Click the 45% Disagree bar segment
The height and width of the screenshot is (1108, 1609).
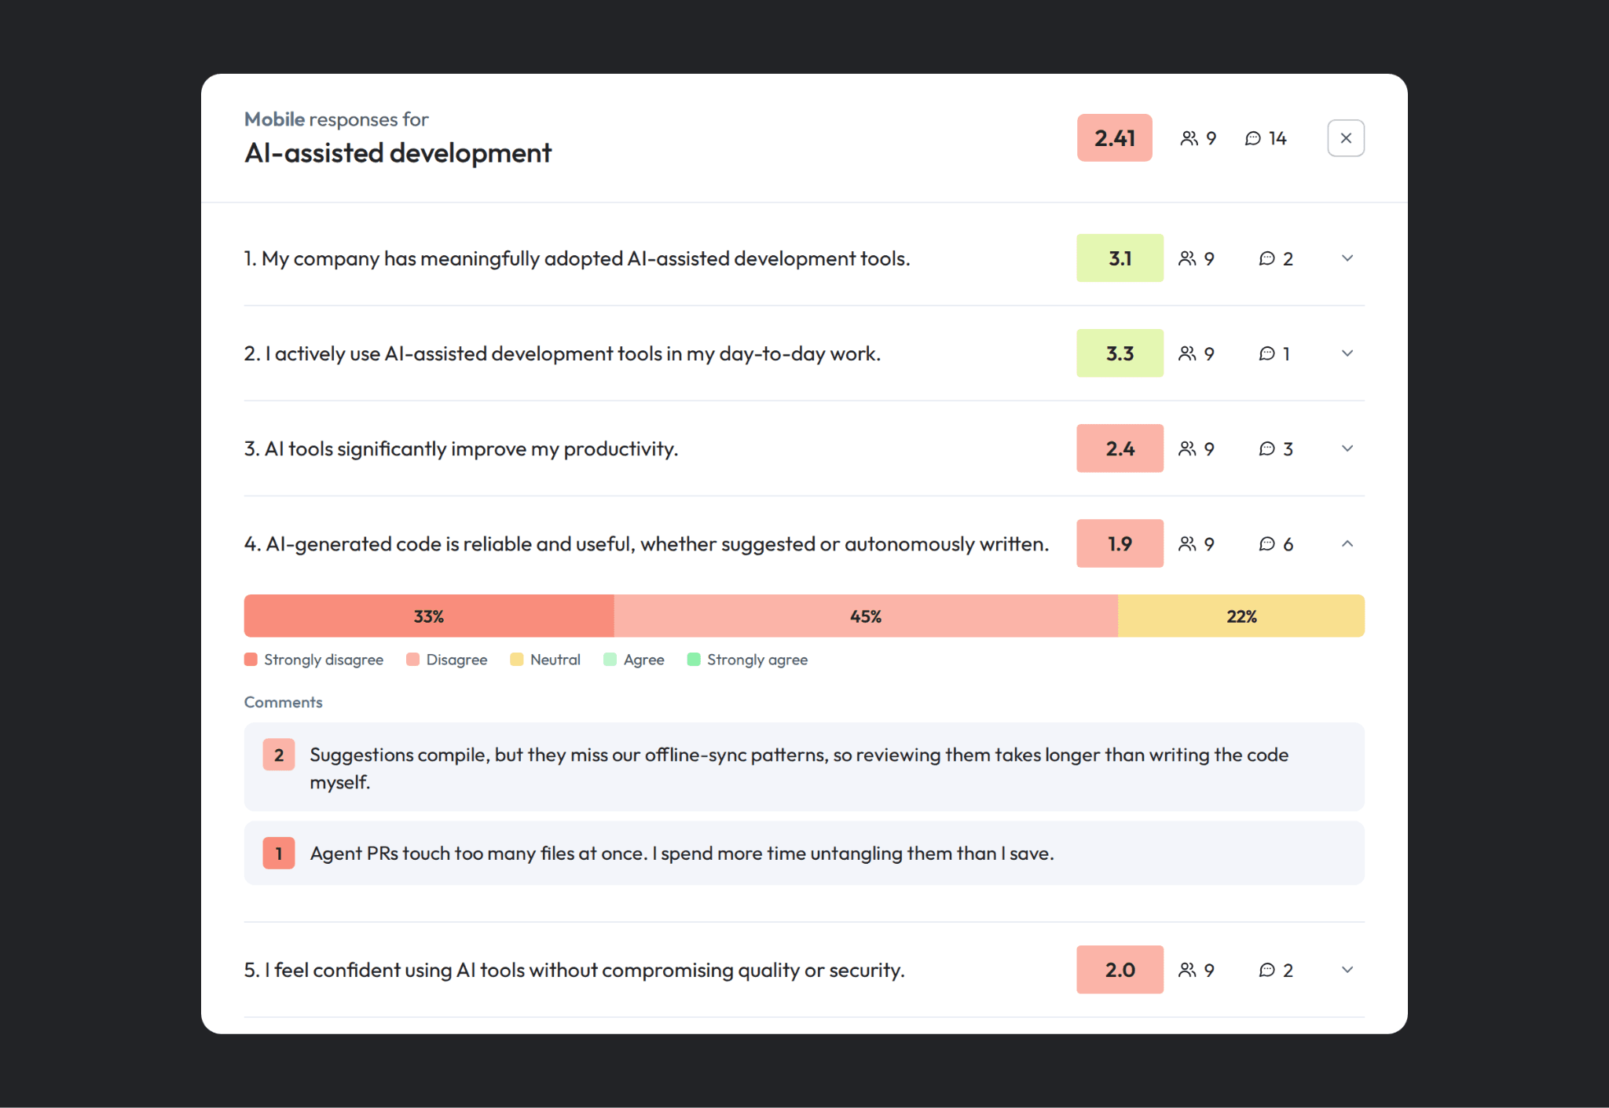click(866, 616)
